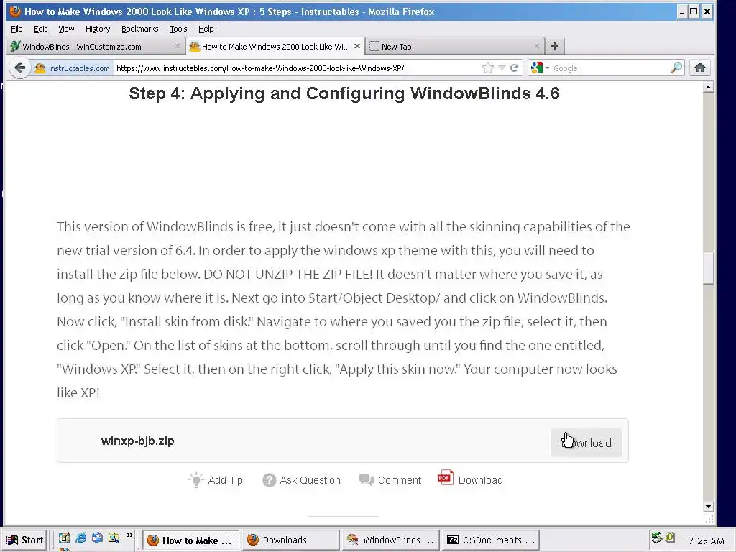The height and width of the screenshot is (552, 736).
Task: Switch to WindowBlinds taskbar window
Action: pyautogui.click(x=390, y=540)
